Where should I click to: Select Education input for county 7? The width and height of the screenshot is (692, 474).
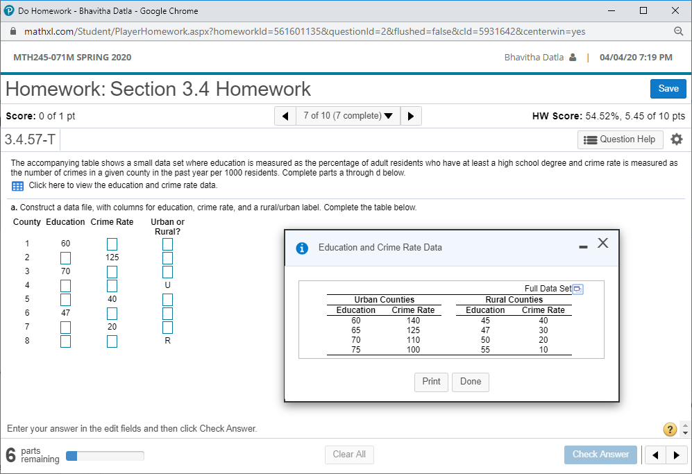pyautogui.click(x=65, y=328)
